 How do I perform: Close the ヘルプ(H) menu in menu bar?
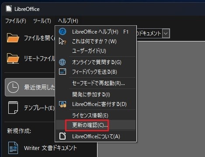pyautogui.click(x=68, y=21)
